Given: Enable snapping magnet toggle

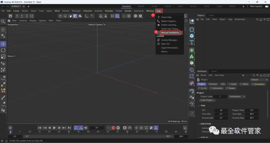Looking at the screenshot, I should tap(101, 16).
